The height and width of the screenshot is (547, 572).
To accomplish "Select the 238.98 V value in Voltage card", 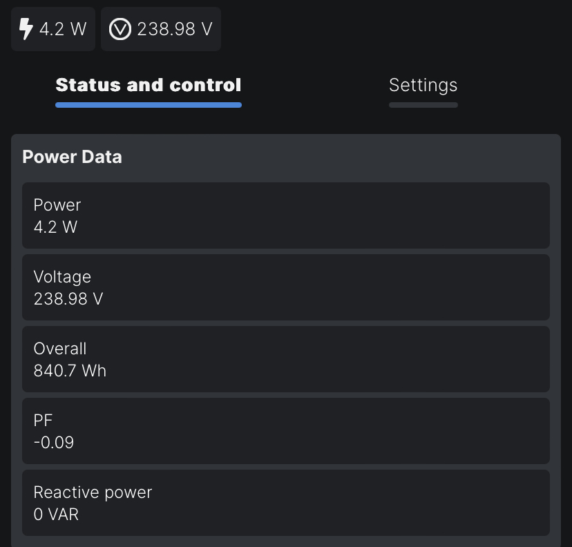I will pos(68,298).
